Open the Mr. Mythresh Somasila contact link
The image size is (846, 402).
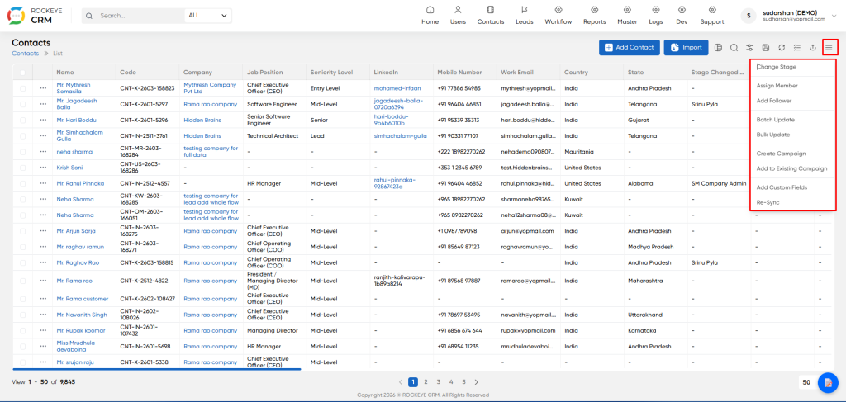point(74,88)
